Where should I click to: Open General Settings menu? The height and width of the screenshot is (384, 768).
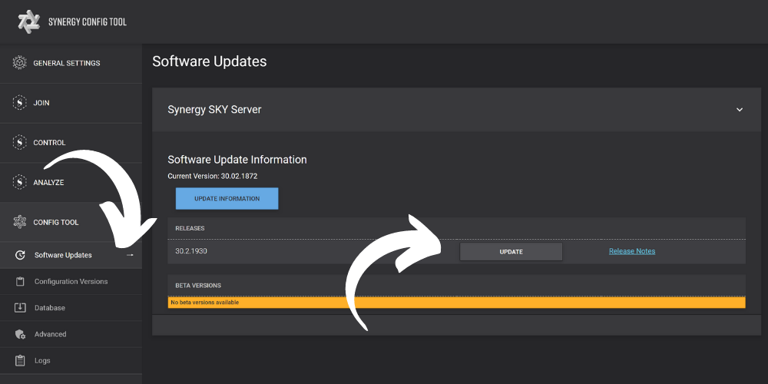pyautogui.click(x=71, y=63)
